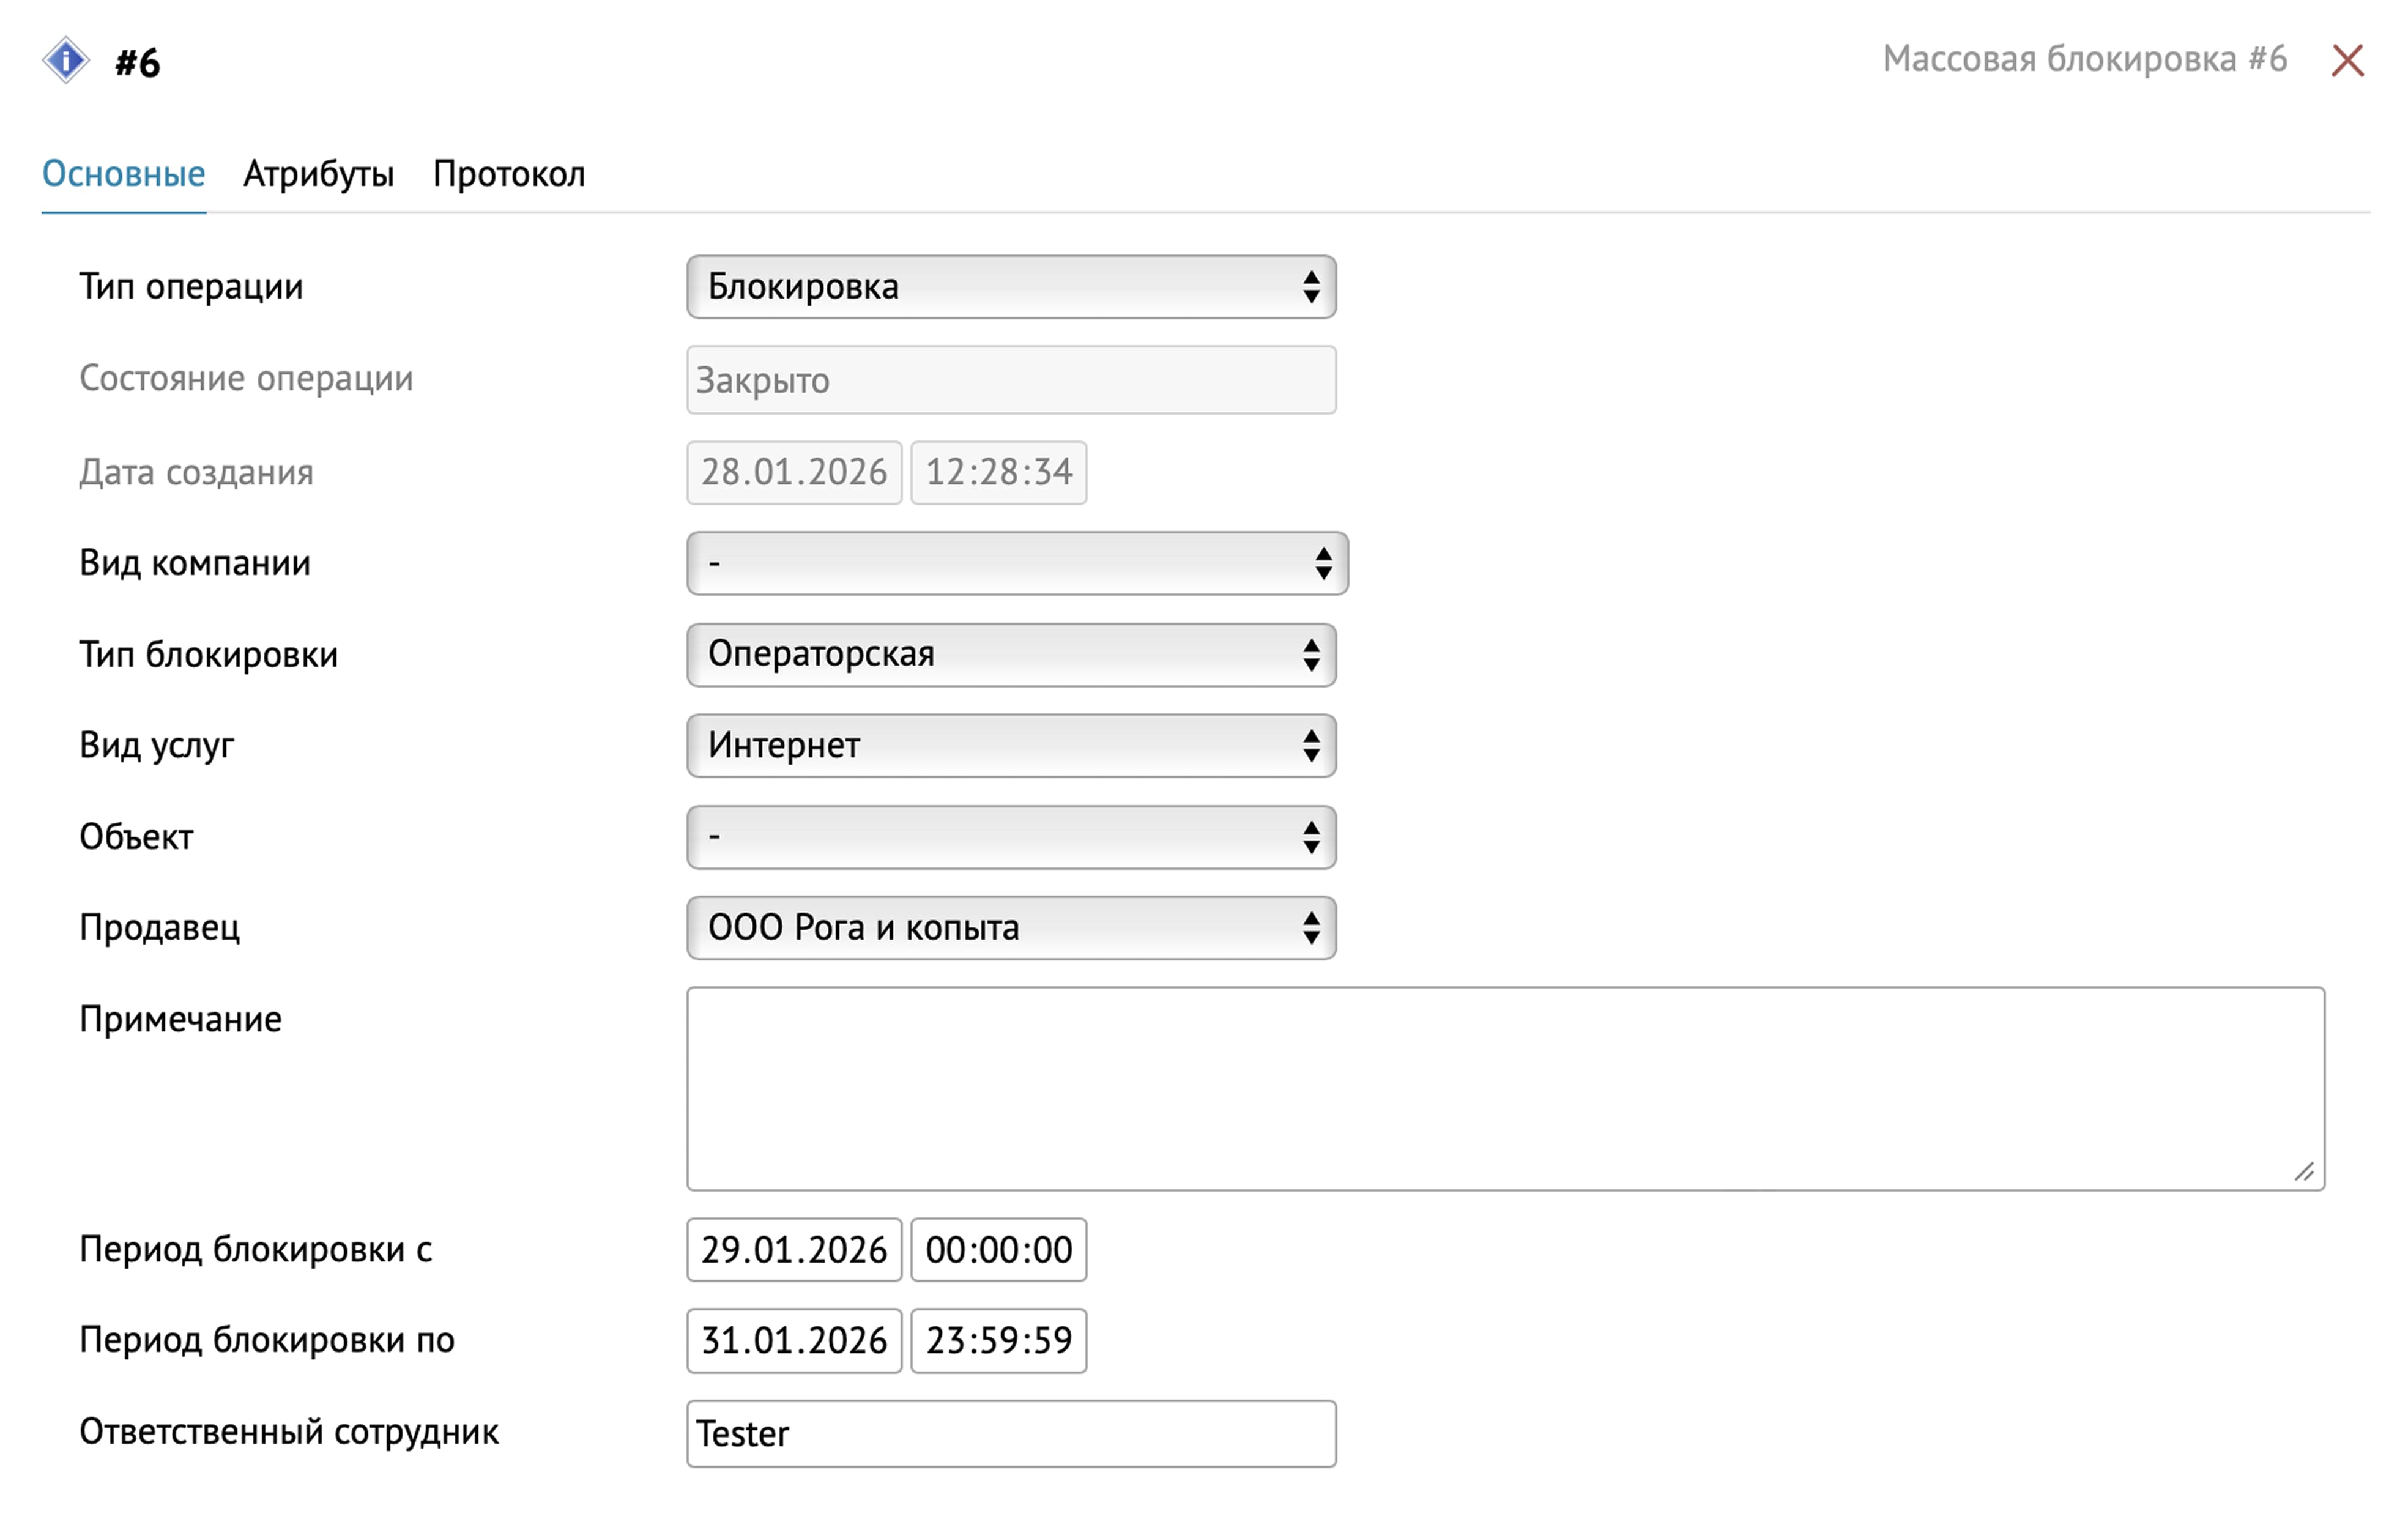Open the Протокол tab
2408x1522 pixels.
(508, 174)
